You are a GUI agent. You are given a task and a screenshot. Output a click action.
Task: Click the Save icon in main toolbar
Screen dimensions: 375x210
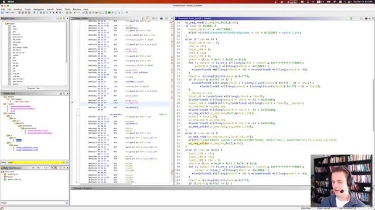(2, 12)
